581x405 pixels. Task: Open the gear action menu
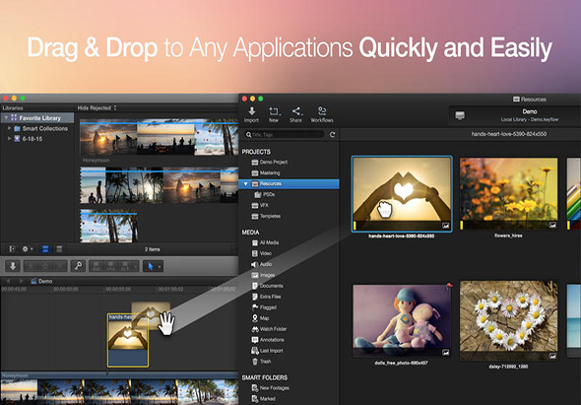coord(28,249)
